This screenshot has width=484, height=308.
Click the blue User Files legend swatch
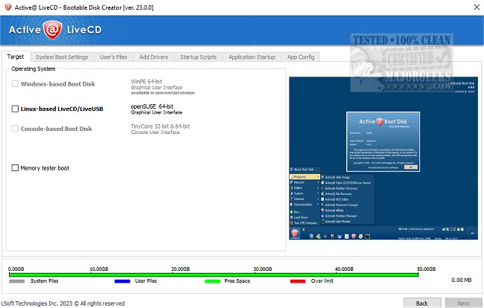pyautogui.click(x=122, y=281)
